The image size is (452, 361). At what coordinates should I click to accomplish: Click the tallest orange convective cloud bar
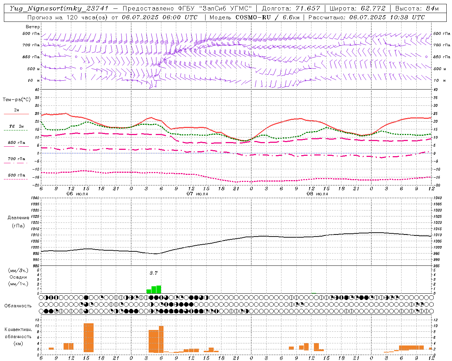pos(89,338)
